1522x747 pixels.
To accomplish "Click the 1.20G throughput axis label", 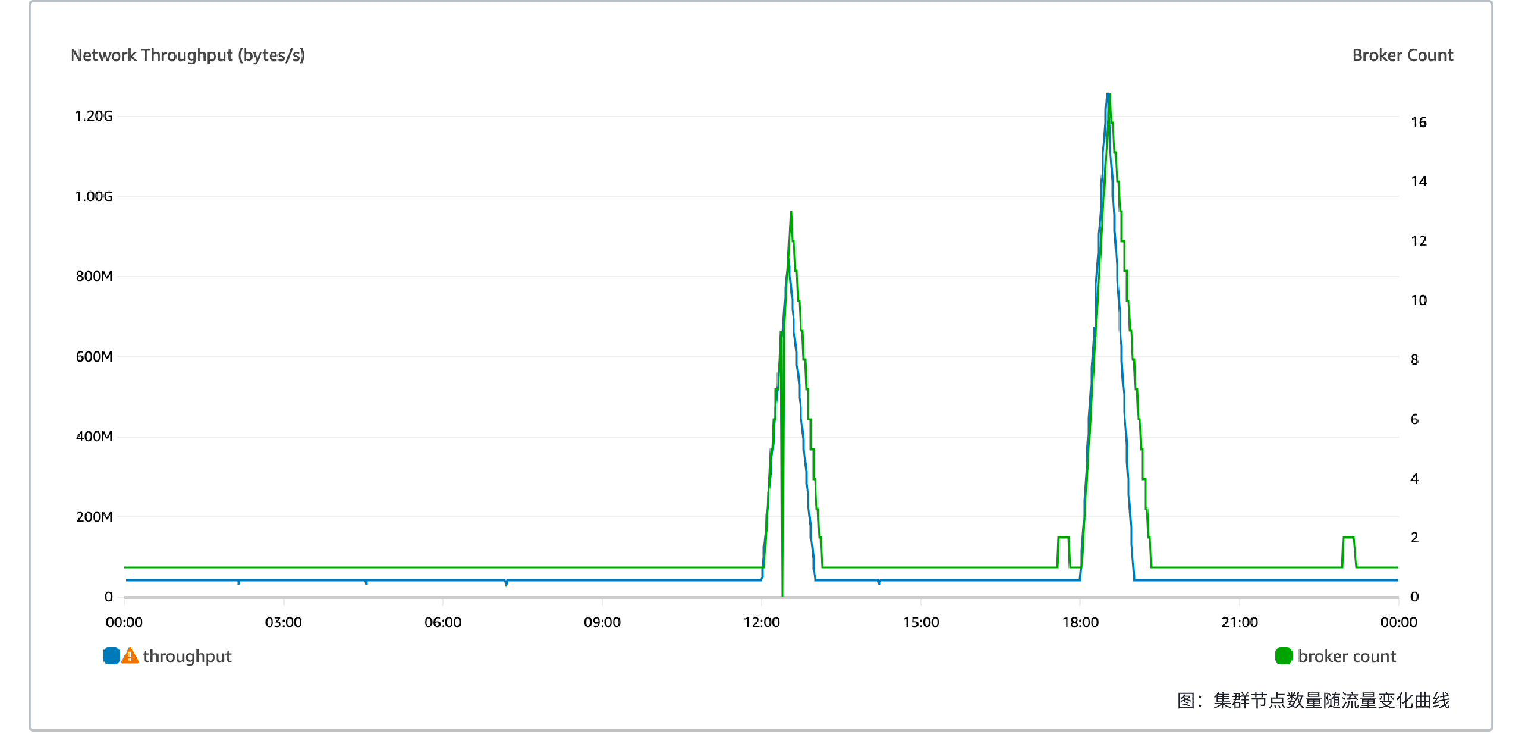I will coord(94,116).
